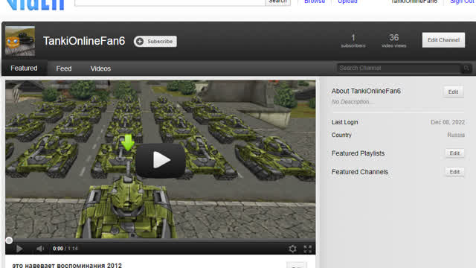Screen dimensions: 476x268
Task: Click the TankiOnlineFan6 channel avatar
Action: pos(20,42)
